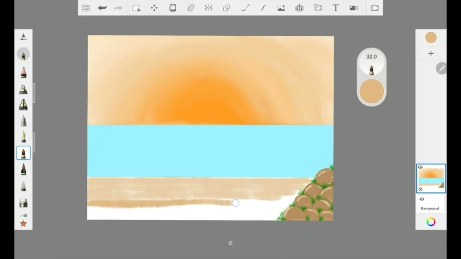Redo with the forward arrow

click(118, 8)
